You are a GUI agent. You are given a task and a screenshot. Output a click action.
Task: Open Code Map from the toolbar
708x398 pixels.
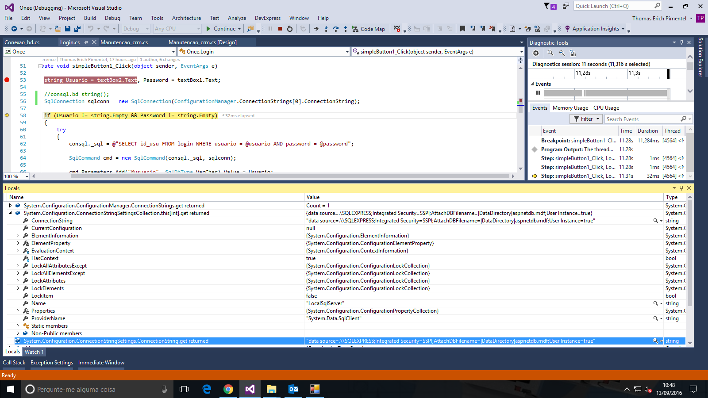[x=369, y=29]
